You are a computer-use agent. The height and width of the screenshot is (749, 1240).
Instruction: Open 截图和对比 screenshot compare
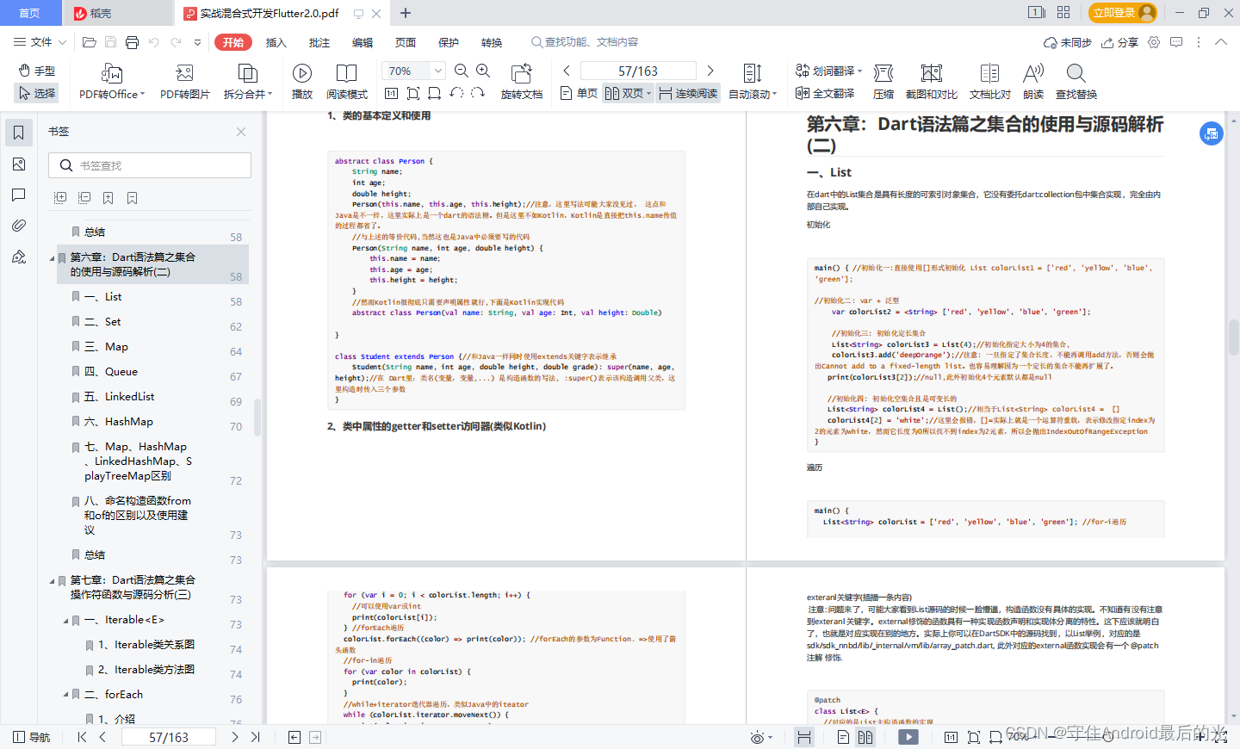pos(932,82)
